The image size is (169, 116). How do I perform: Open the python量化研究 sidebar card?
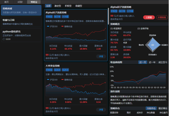(21, 35)
